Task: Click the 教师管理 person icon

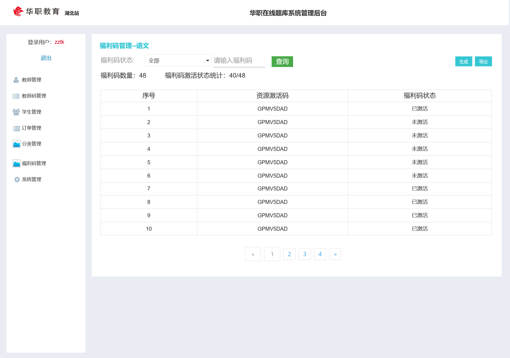Action: pyautogui.click(x=16, y=80)
